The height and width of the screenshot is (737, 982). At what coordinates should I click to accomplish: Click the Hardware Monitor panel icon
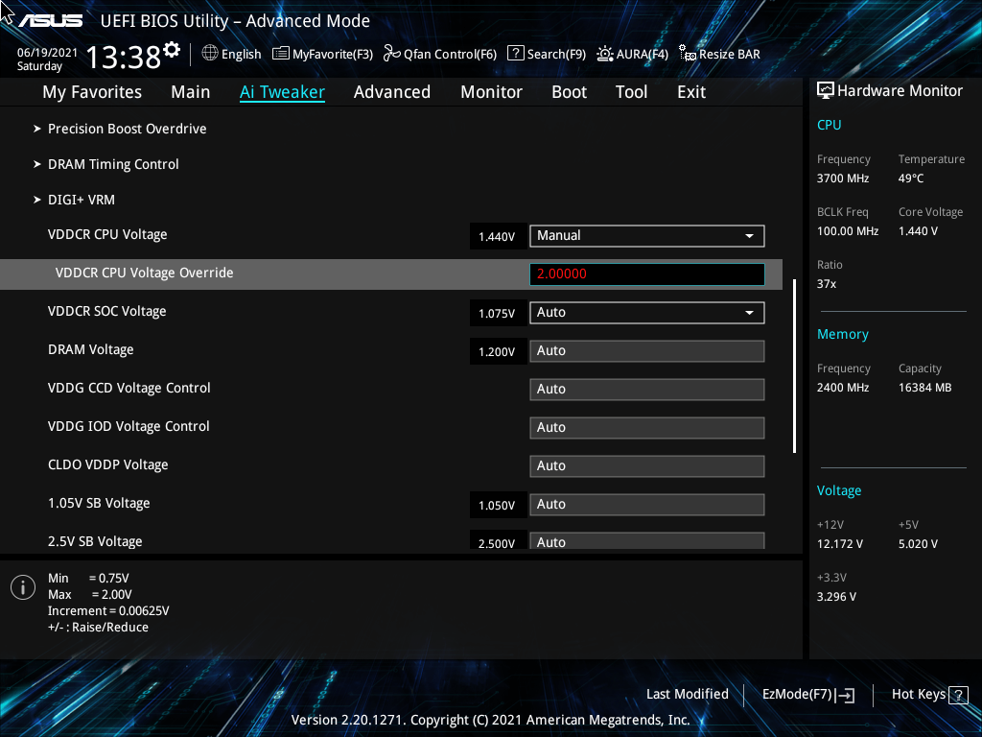click(827, 89)
